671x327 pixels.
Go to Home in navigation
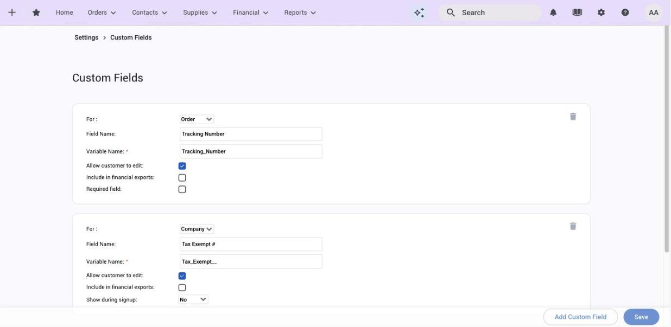coord(64,12)
